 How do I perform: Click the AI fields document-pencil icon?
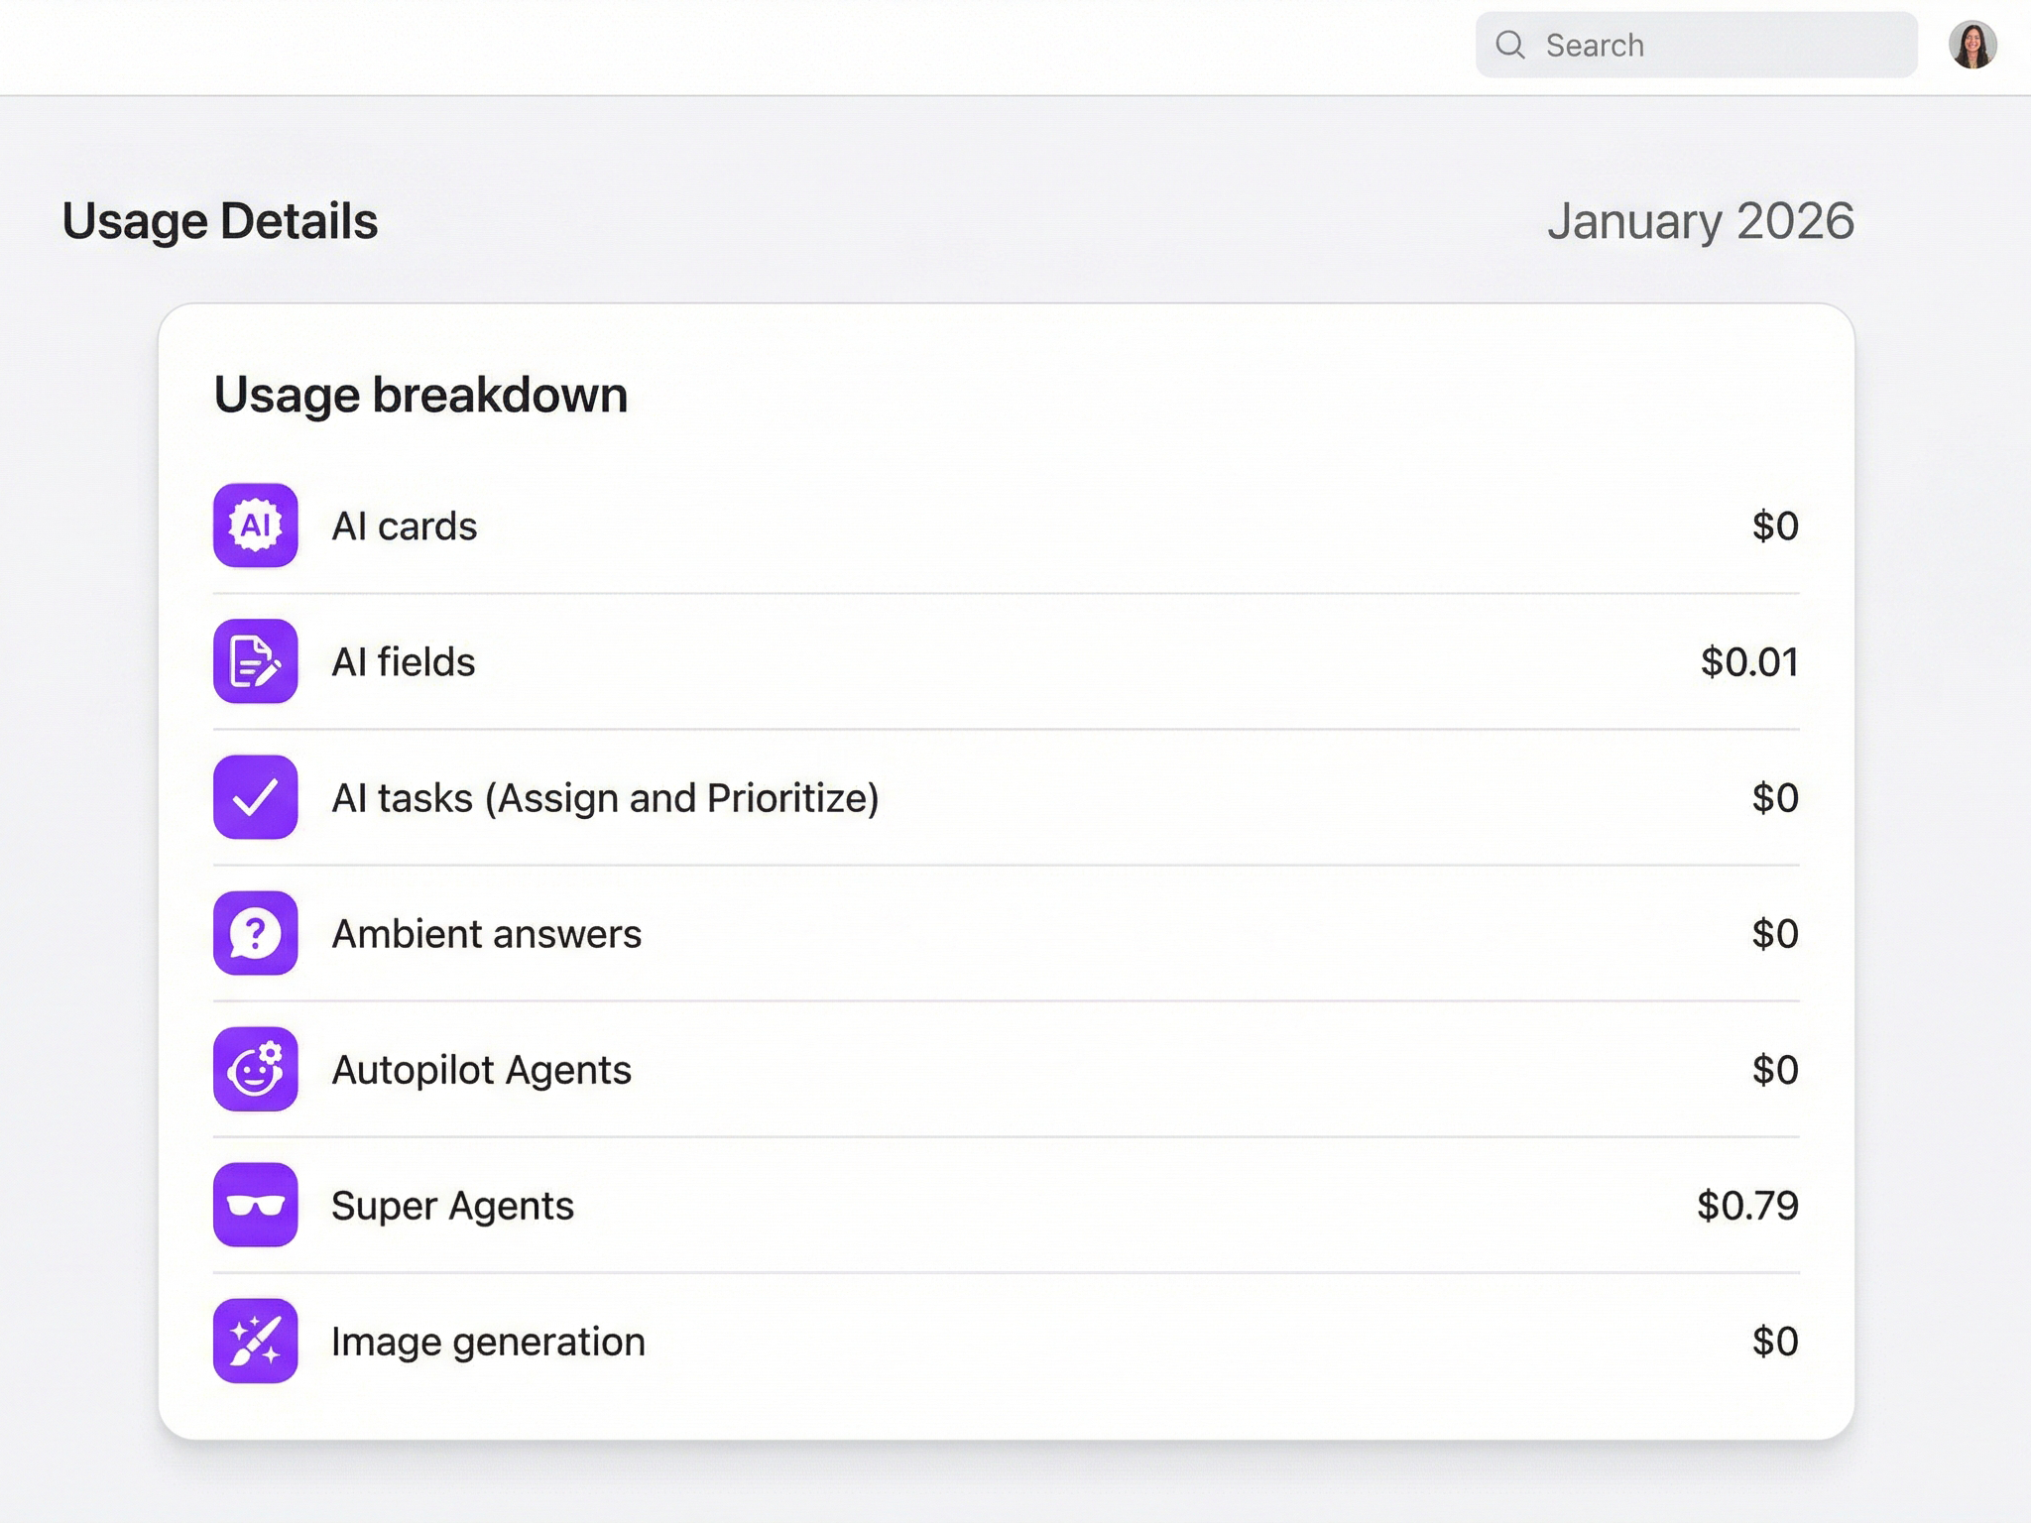[255, 661]
